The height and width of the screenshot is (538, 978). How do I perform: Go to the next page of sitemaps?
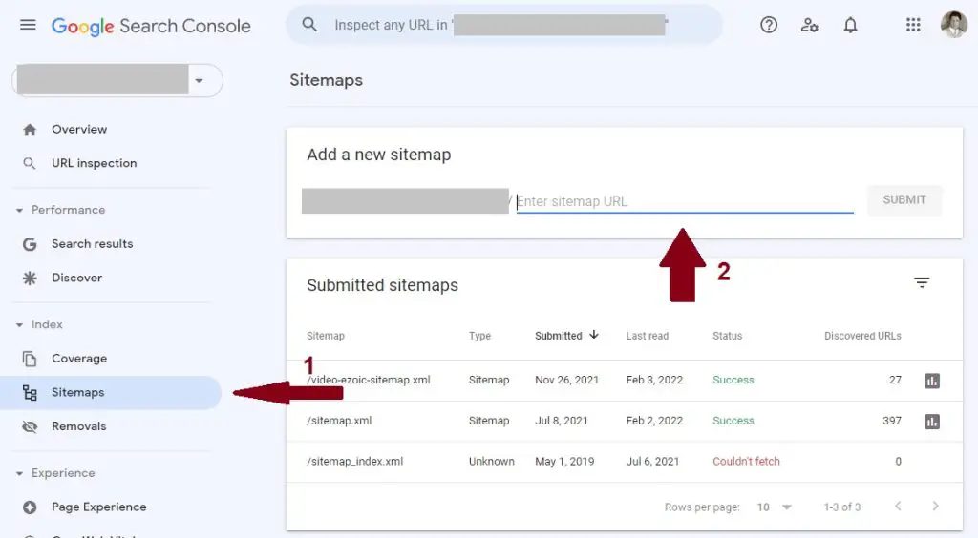click(x=935, y=506)
